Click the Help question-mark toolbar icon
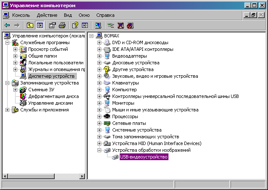Viewport: 268px width, 190px height. click(75, 26)
